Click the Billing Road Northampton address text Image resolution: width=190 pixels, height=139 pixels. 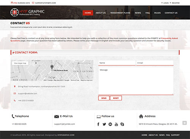click(x=41, y=86)
